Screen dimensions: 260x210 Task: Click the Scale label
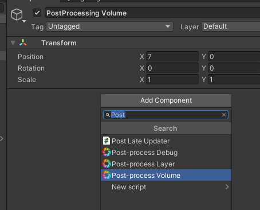point(27,80)
